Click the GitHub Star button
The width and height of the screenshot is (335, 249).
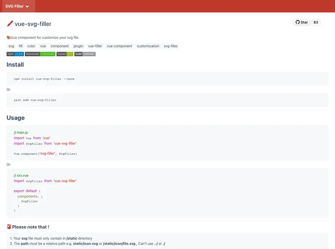coord(301,22)
